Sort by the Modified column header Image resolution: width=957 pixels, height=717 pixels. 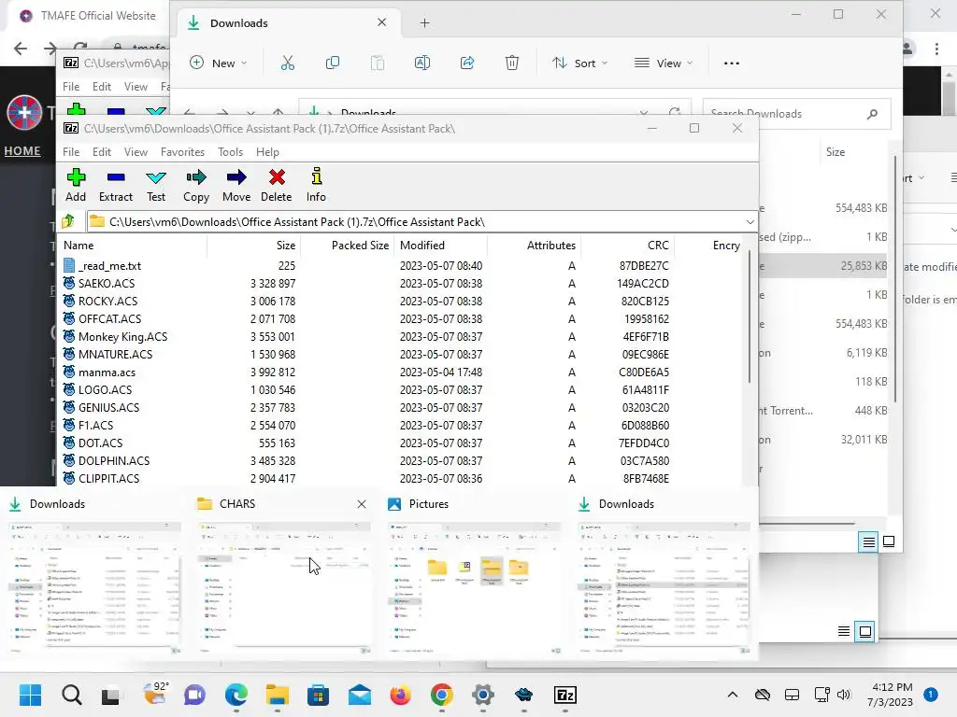click(440, 246)
